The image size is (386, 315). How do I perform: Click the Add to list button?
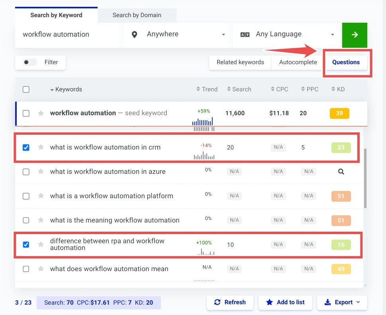coord(285,302)
